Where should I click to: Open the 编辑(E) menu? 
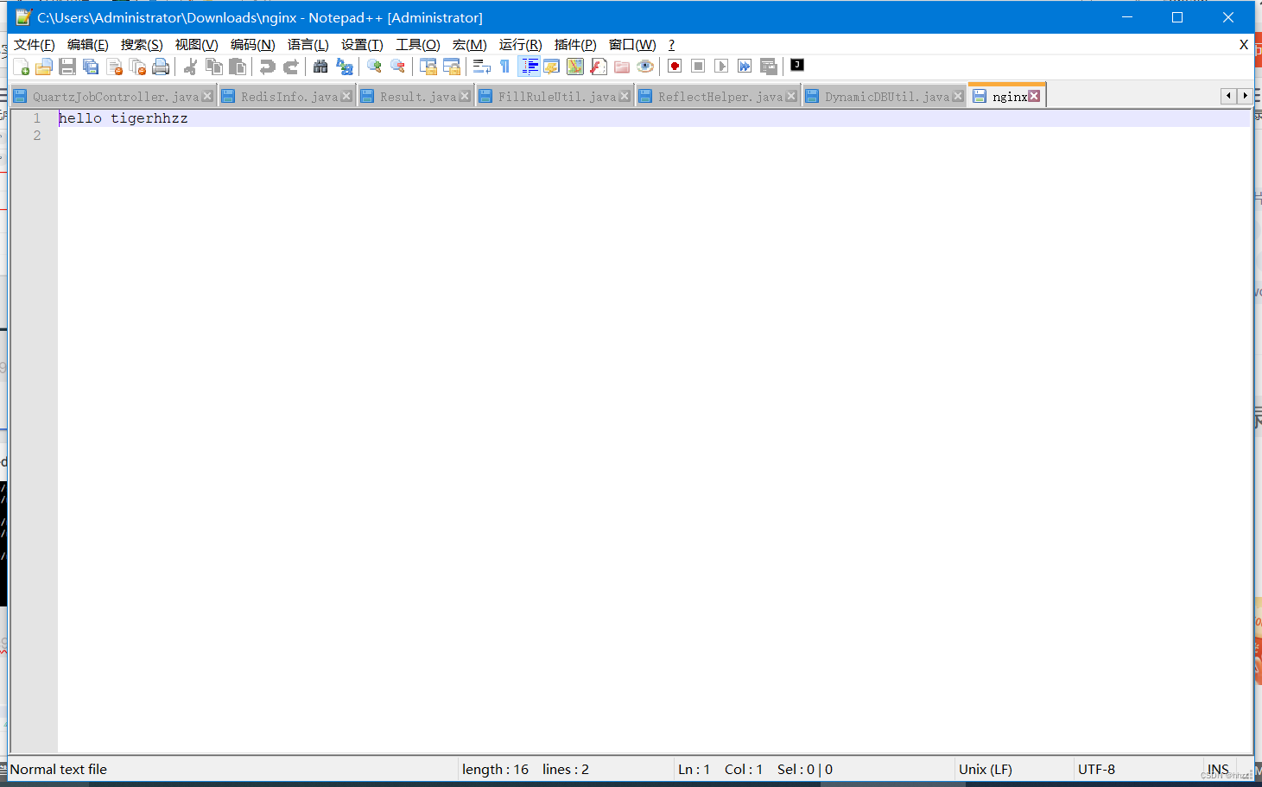coord(88,45)
